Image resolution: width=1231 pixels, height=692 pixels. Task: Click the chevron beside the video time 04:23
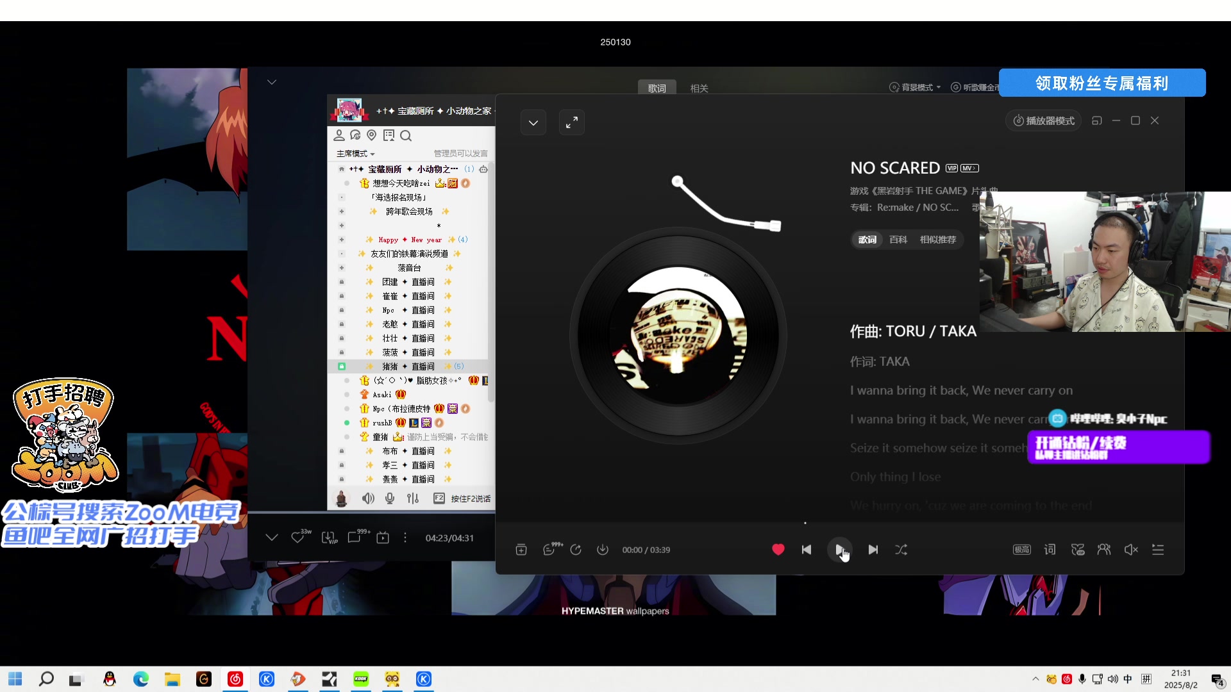(272, 537)
